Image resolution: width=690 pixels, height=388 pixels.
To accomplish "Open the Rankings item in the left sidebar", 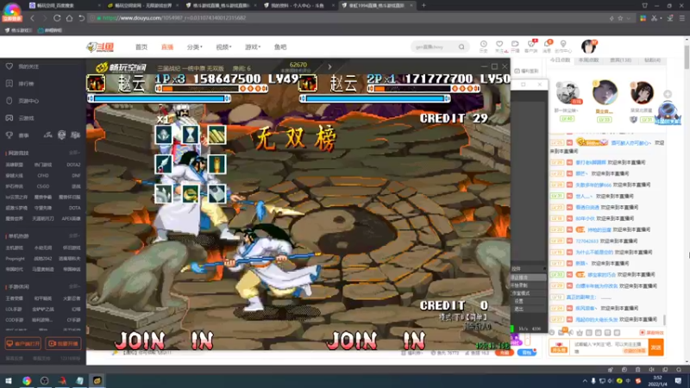I will click(20, 84).
